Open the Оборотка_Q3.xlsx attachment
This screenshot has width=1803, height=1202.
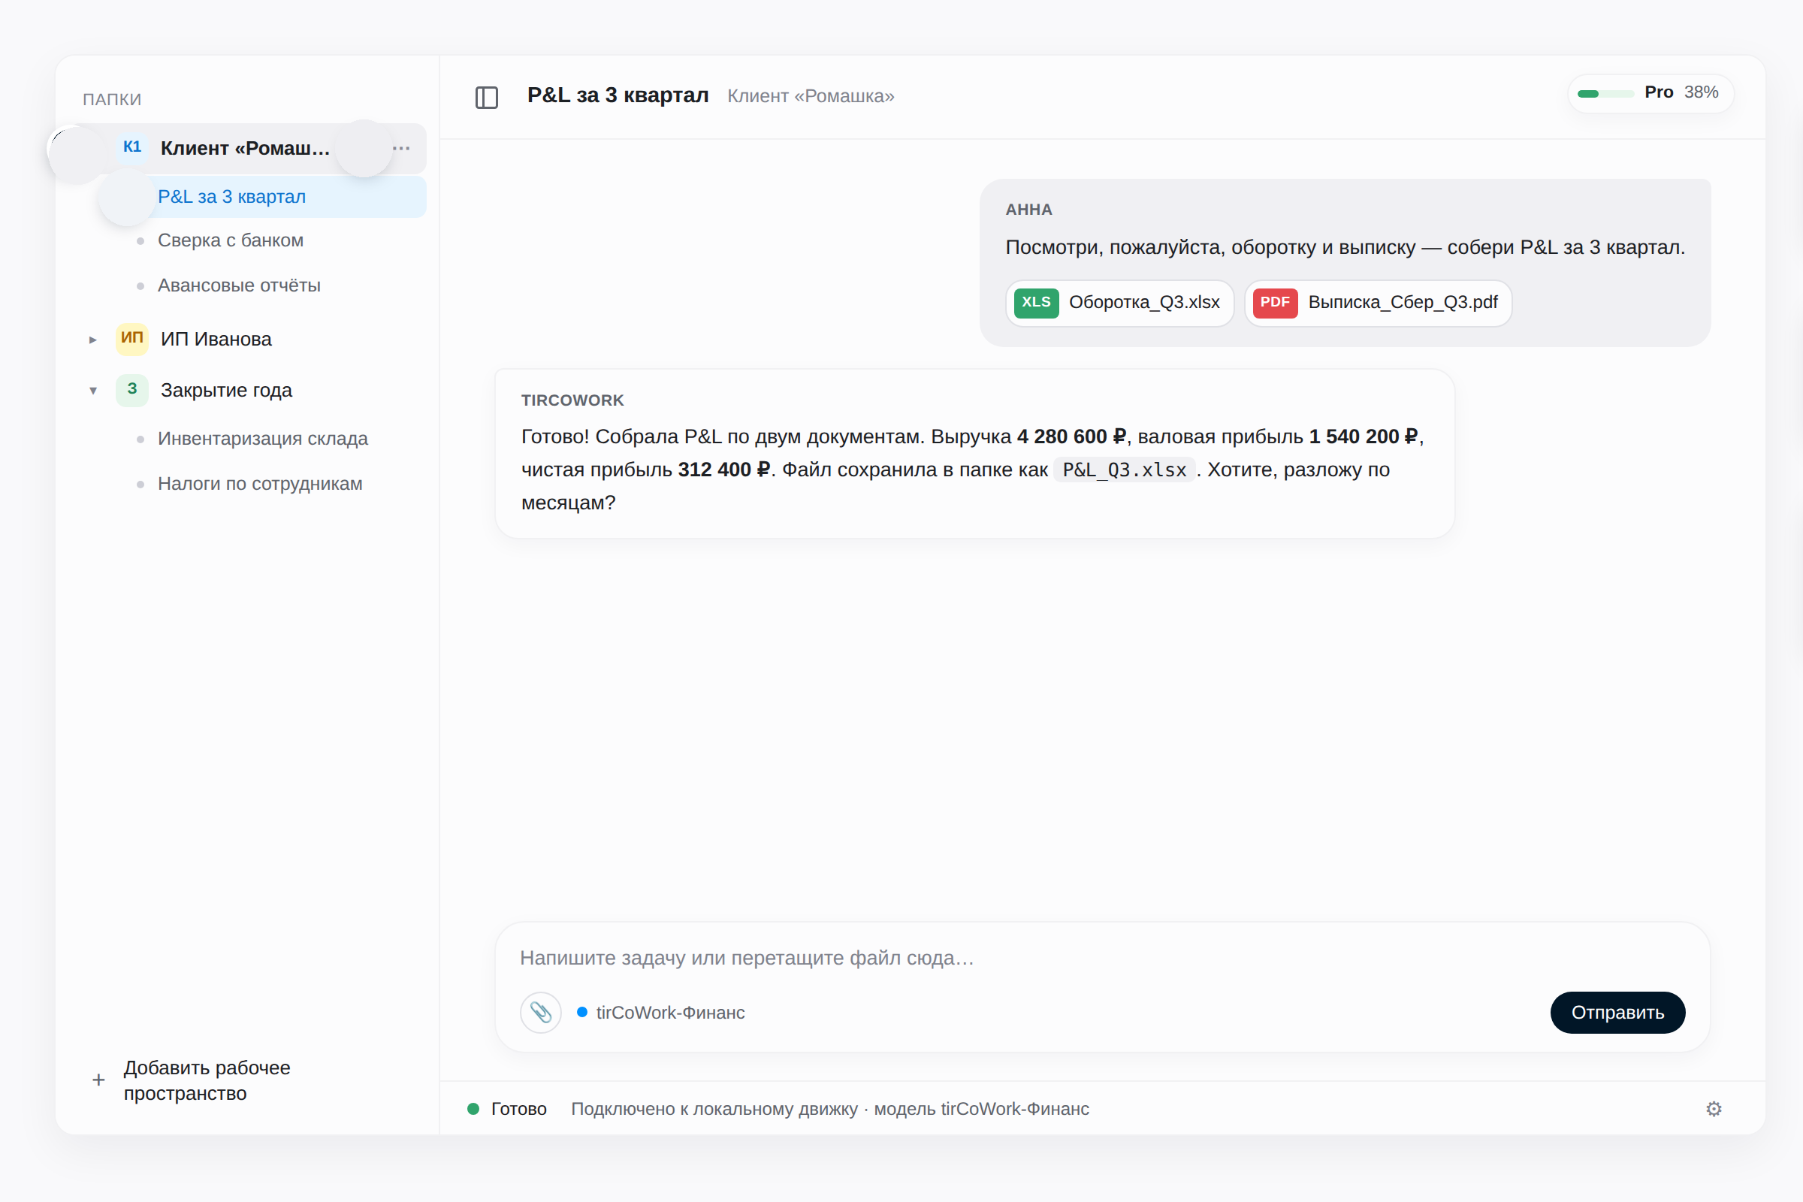[1119, 303]
